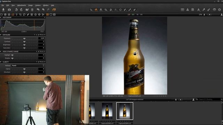Toggle the exposure warning triangle icon
This screenshot has width=223, height=125.
click(x=187, y=9)
